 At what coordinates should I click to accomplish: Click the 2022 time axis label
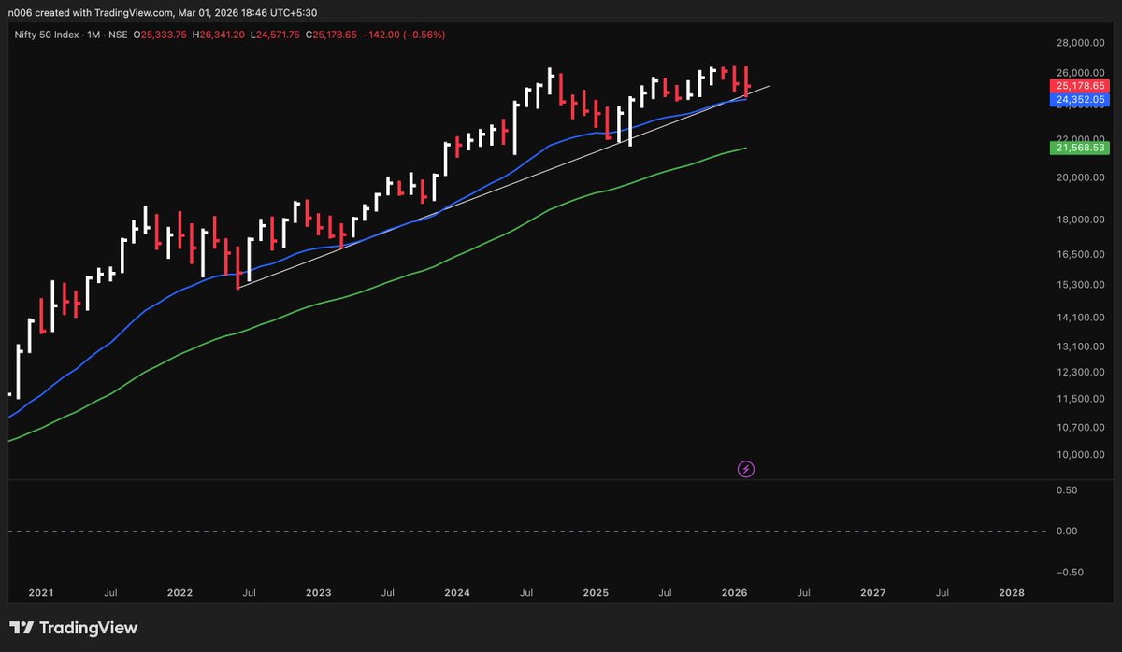[179, 593]
